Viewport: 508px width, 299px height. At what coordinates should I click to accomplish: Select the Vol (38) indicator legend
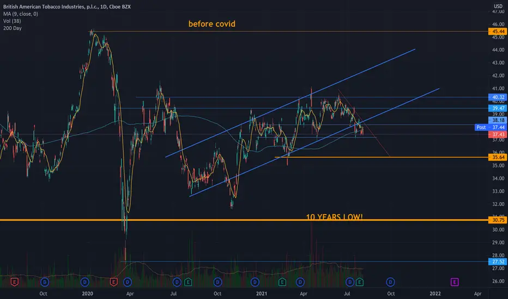tap(12, 21)
